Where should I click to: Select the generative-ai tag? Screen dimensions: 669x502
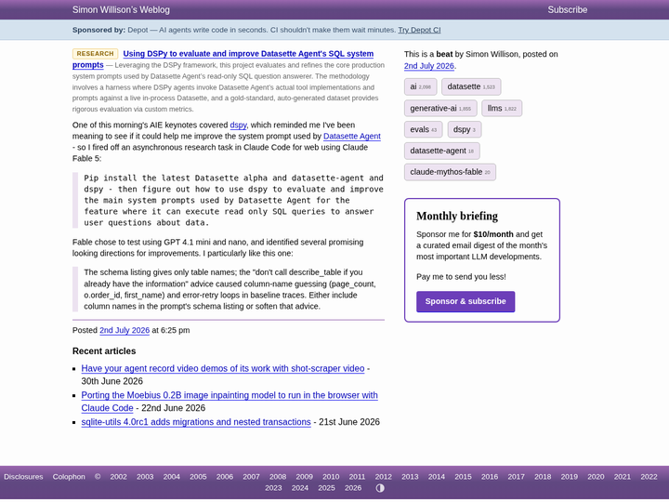coord(440,109)
